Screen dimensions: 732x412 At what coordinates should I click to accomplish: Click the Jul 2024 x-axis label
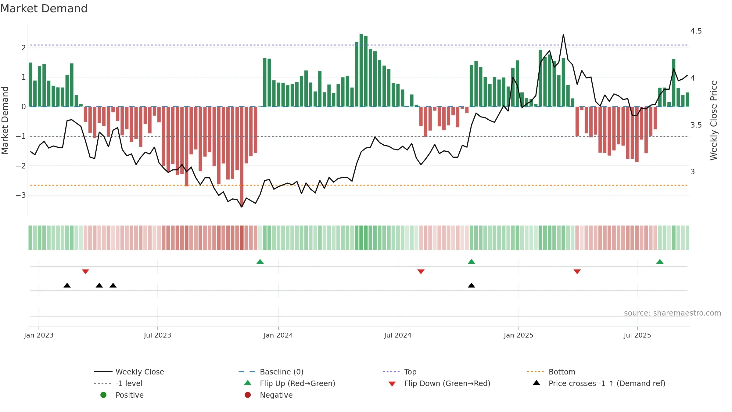pos(398,335)
